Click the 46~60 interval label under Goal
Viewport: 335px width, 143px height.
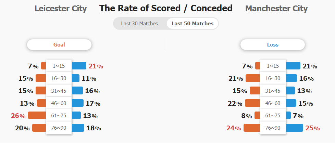(59, 103)
